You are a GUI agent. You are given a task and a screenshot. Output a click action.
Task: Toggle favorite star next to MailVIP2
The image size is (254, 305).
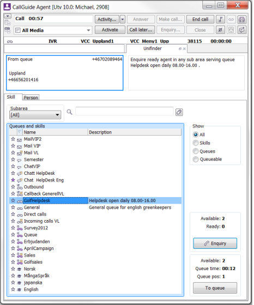coord(13,139)
